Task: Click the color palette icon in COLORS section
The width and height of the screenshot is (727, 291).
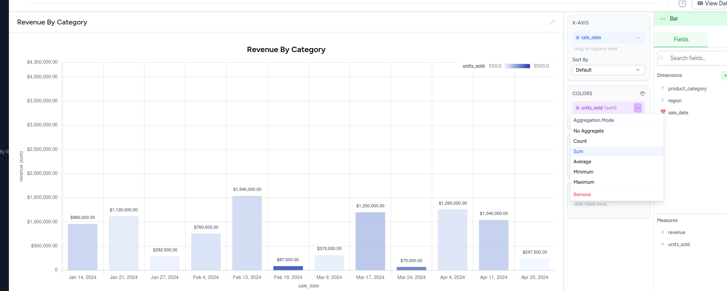Action: (642, 94)
